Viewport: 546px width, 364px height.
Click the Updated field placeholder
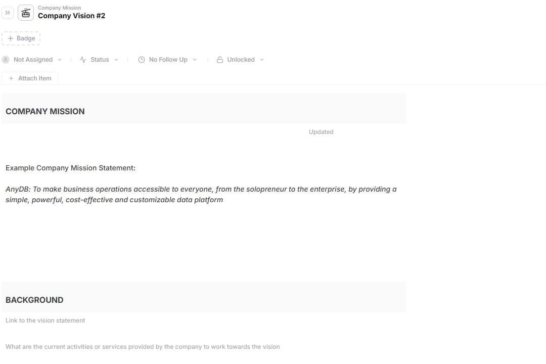pos(321,131)
